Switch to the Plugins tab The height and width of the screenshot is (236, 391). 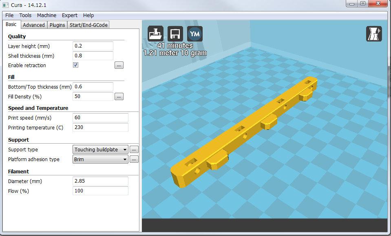(57, 25)
